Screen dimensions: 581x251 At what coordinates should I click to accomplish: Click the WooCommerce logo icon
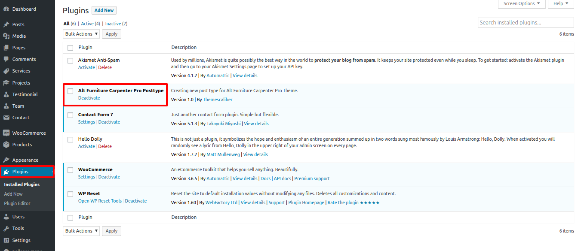[x=6, y=133]
